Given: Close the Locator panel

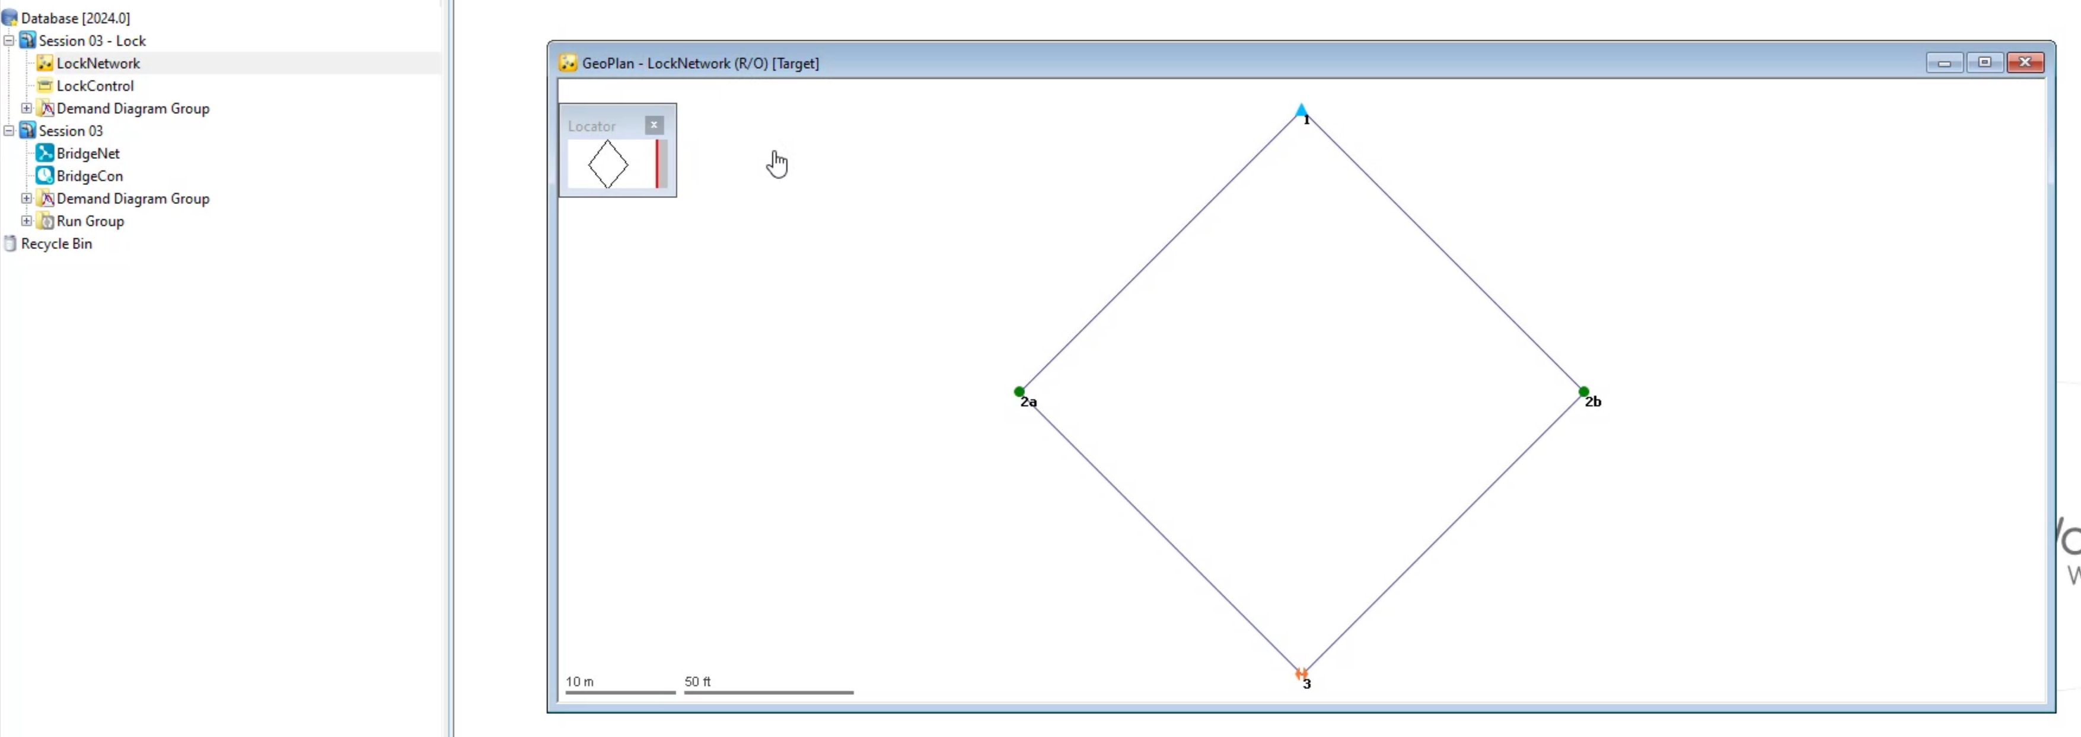Looking at the screenshot, I should pos(654,125).
